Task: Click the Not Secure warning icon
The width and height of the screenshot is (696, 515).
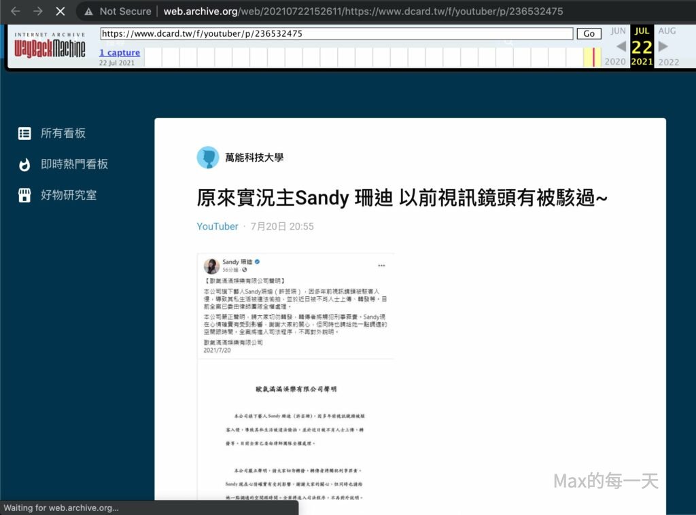Action: (88, 12)
